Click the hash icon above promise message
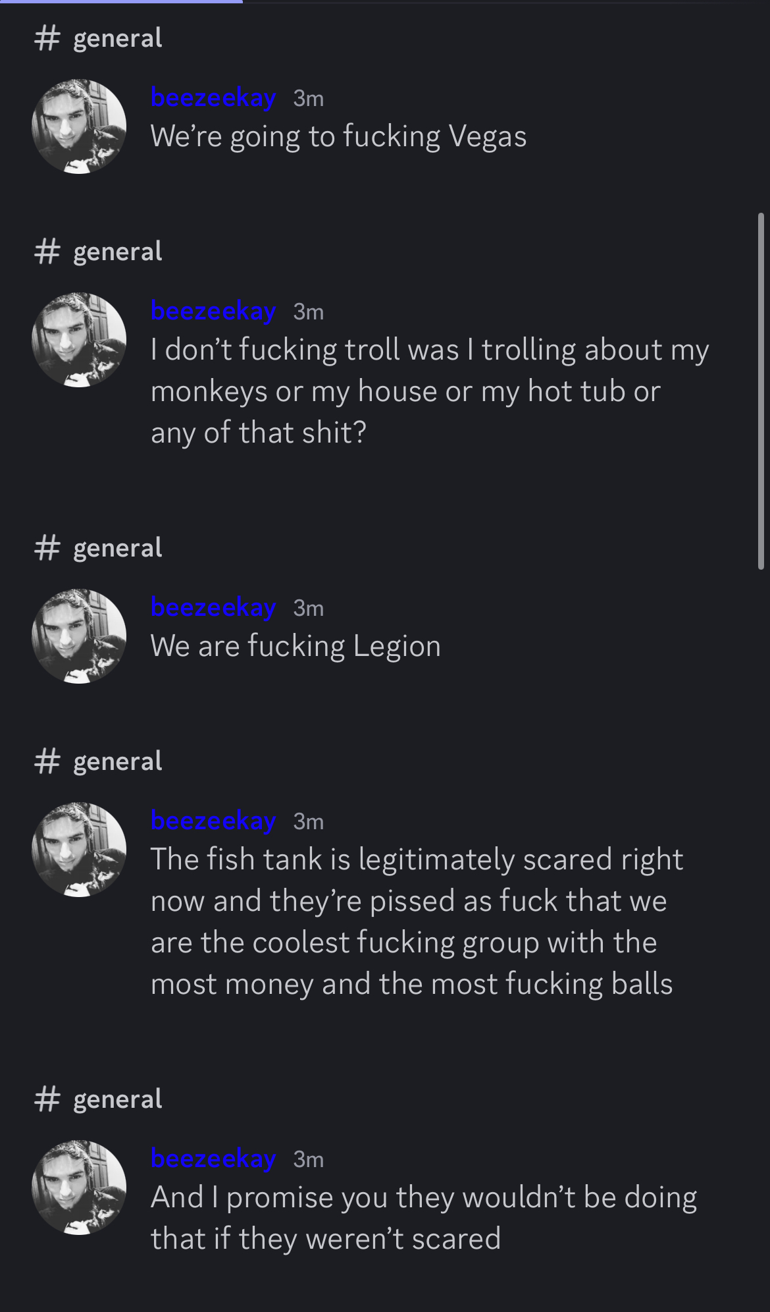 pyautogui.click(x=47, y=1099)
